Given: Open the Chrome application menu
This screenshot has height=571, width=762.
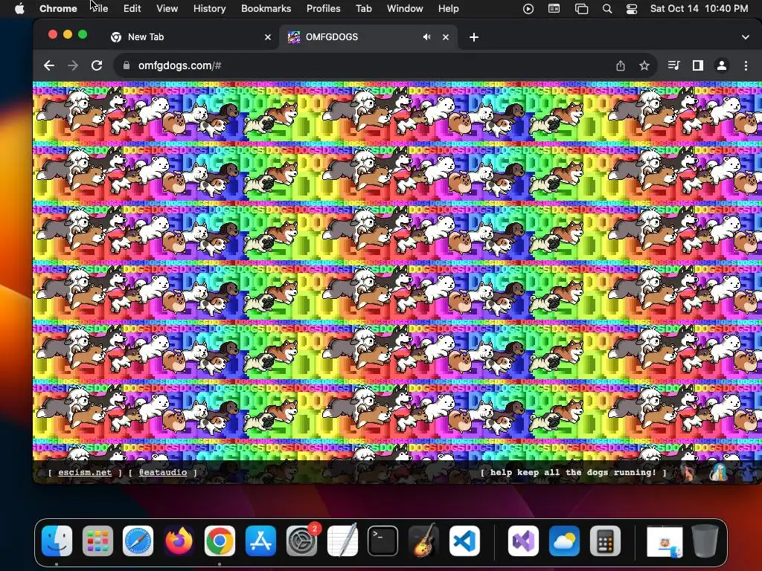Looking at the screenshot, I should [58, 8].
